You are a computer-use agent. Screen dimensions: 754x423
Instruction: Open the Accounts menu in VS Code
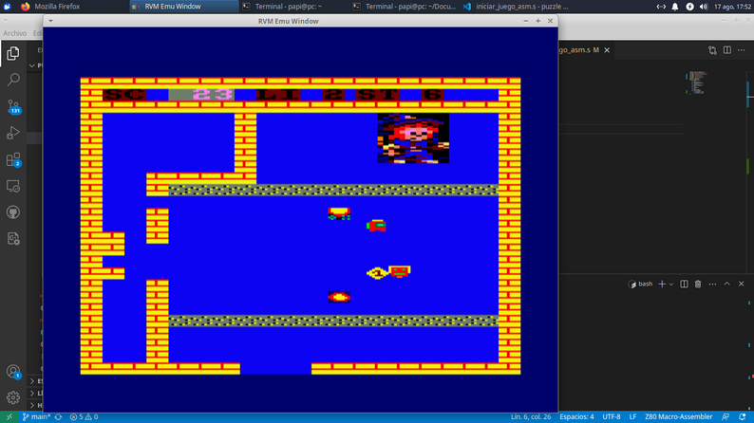point(13,371)
